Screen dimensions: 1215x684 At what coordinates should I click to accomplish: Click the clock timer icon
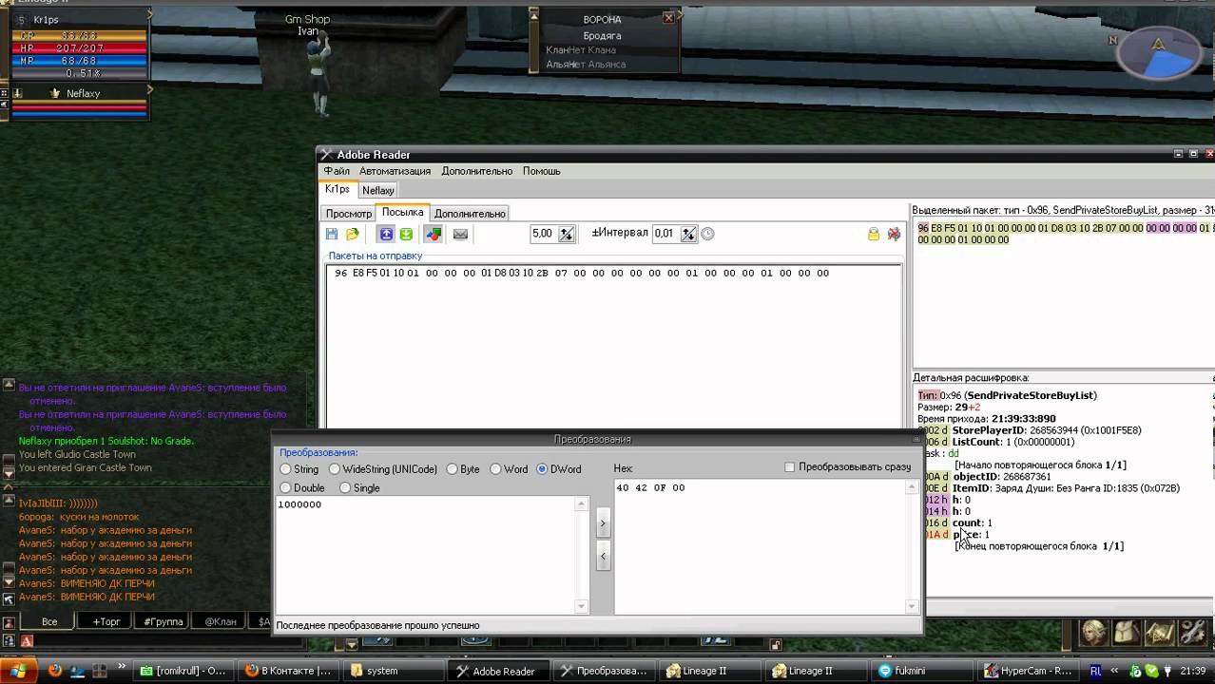707,234
